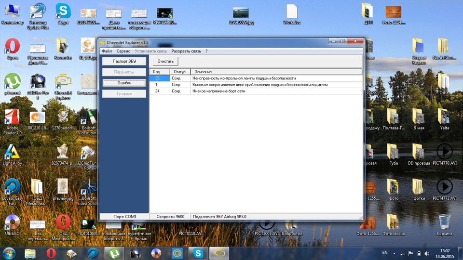
Task: Click the Графики sidebar button
Action: (124, 94)
